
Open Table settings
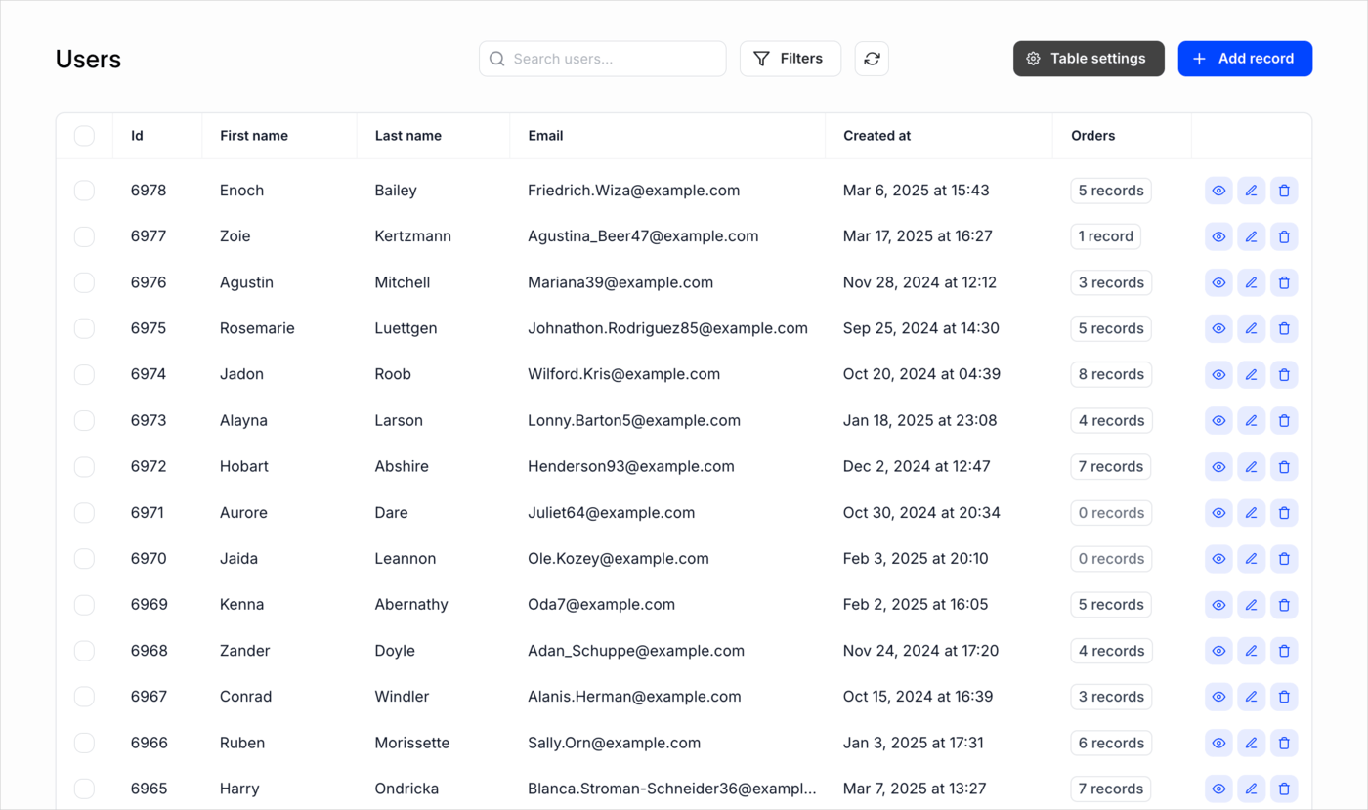click(x=1089, y=59)
